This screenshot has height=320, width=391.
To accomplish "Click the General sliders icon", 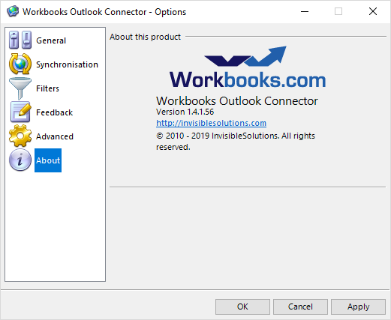I will (x=20, y=40).
